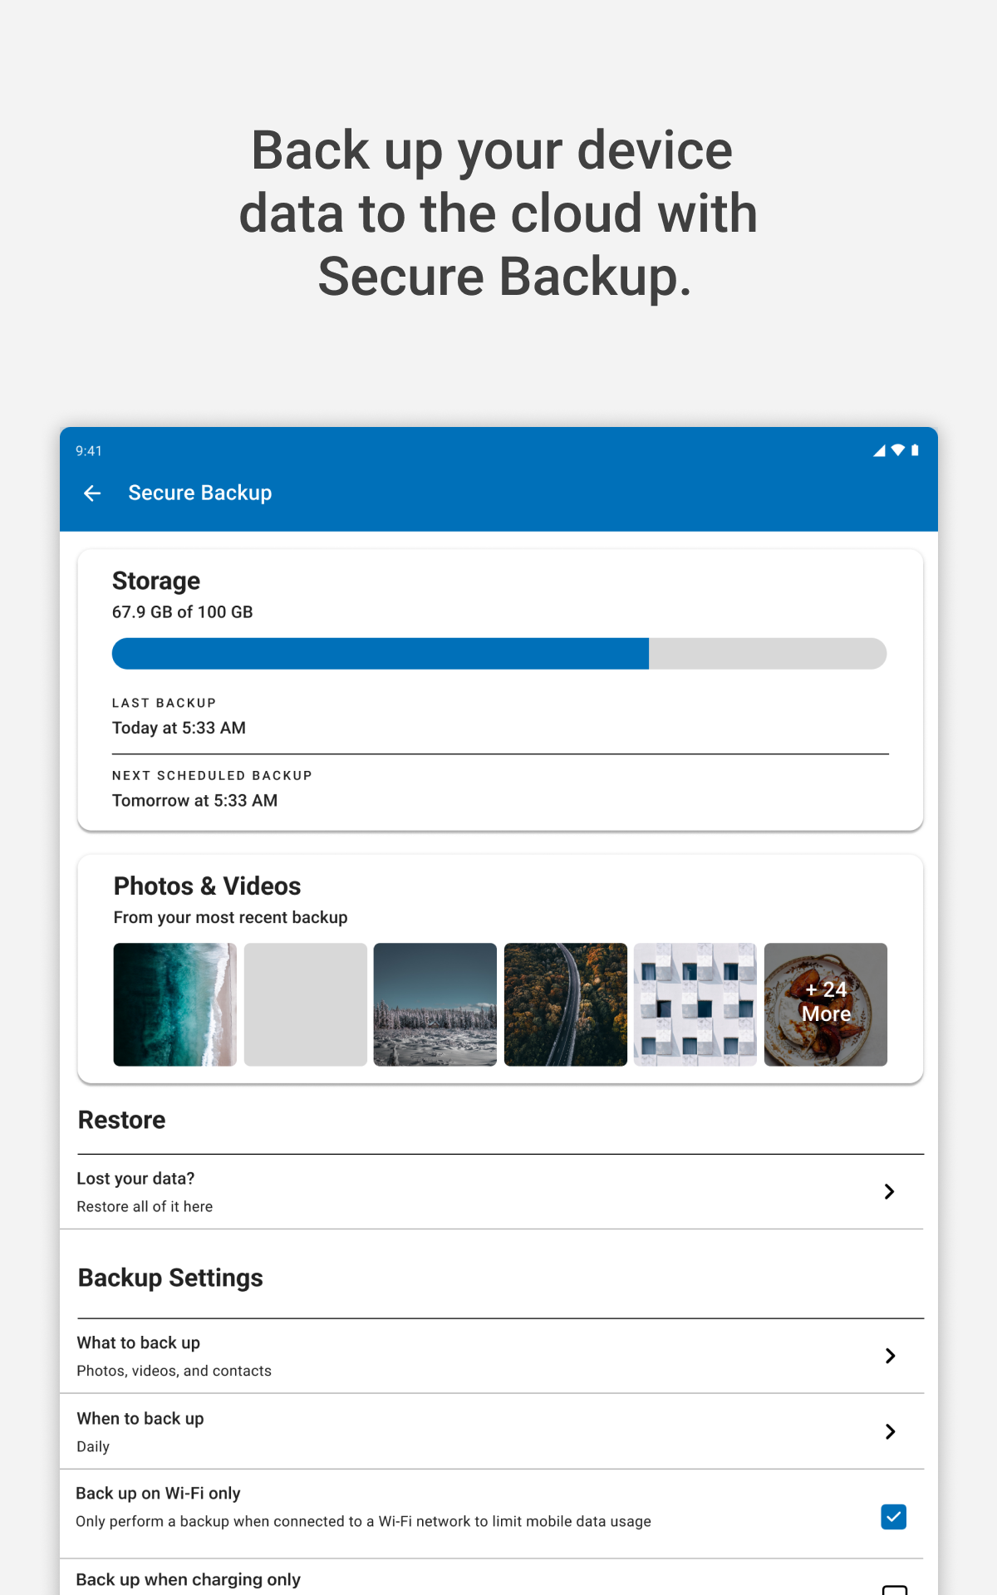Open the ocean beach photo thumbnail
The image size is (997, 1595).
tap(175, 1004)
